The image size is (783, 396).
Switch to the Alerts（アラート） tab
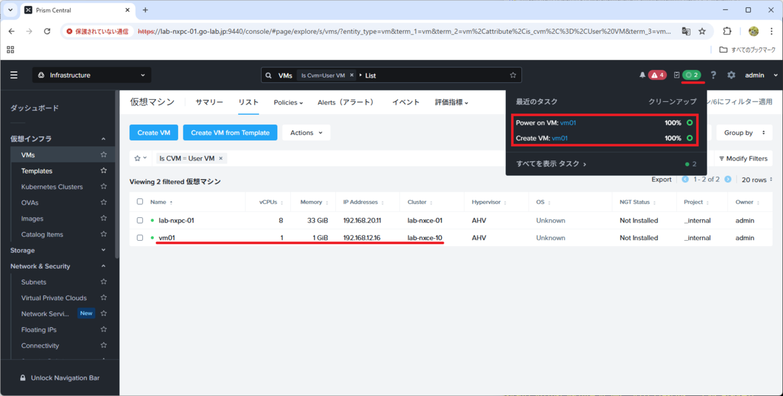coord(346,102)
